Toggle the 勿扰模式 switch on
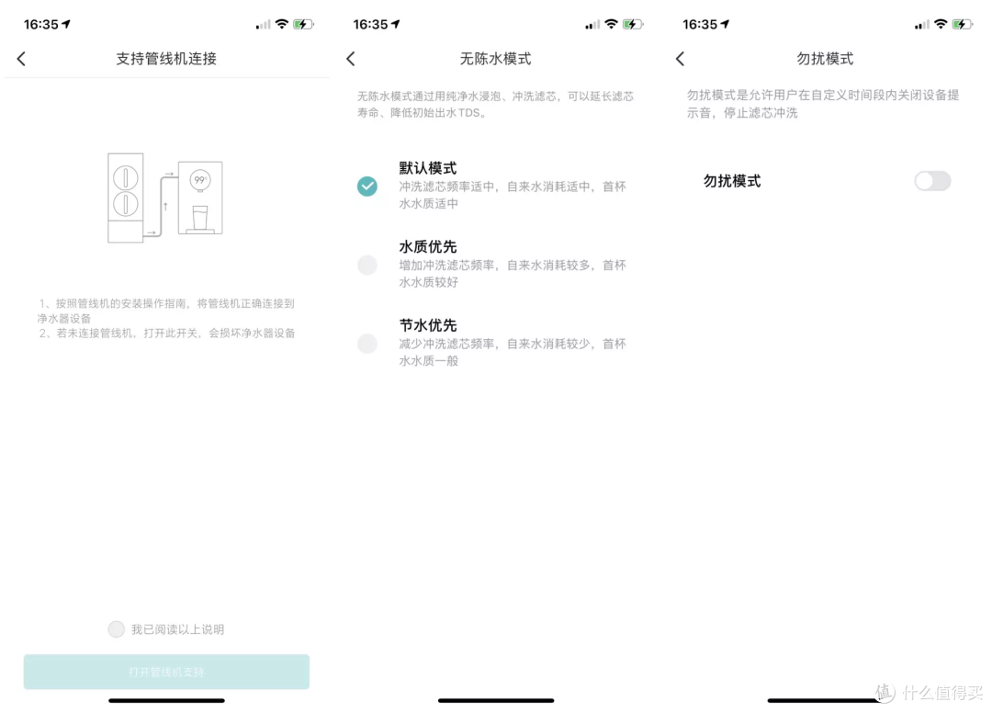992x713 pixels. [x=932, y=181]
